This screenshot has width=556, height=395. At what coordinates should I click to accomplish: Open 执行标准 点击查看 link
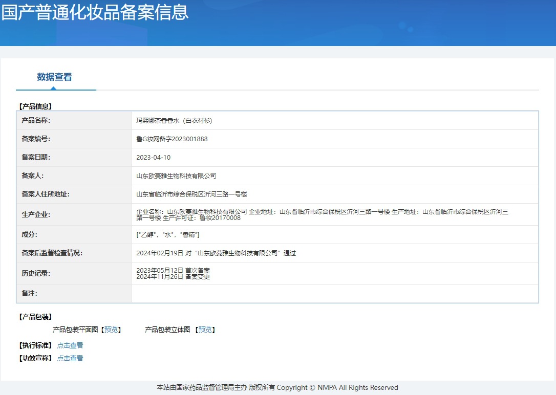pos(70,345)
